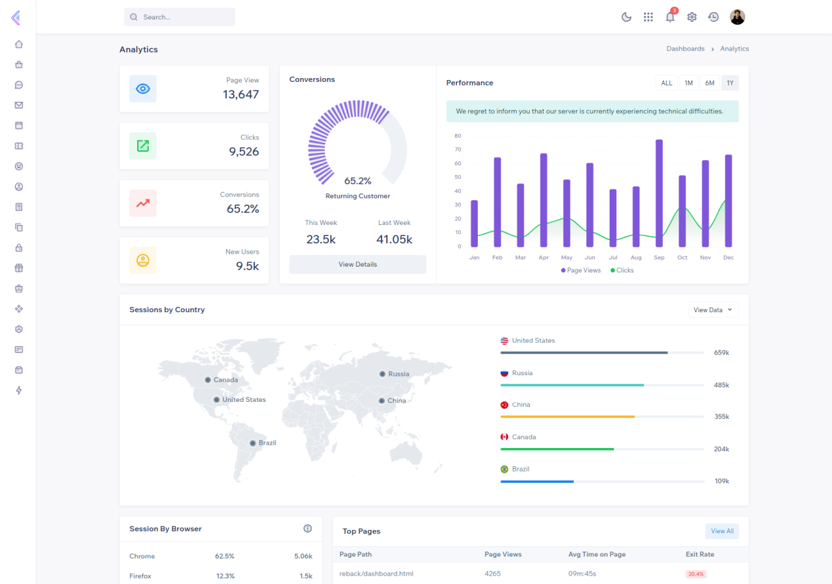Screen dimensions: 832x584
Task: Click the Russia map marker
Action: [x=382, y=373]
